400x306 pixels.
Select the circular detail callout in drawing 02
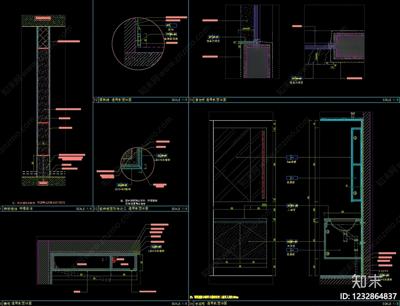click(138, 44)
